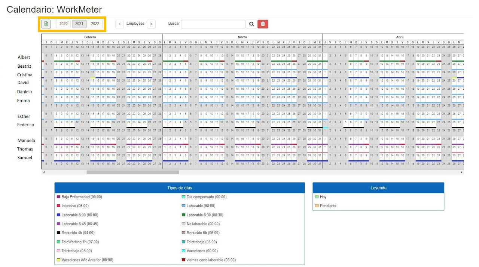The height and width of the screenshot is (267, 479).
Task: Go to previous employees page arrow
Action: point(119,24)
